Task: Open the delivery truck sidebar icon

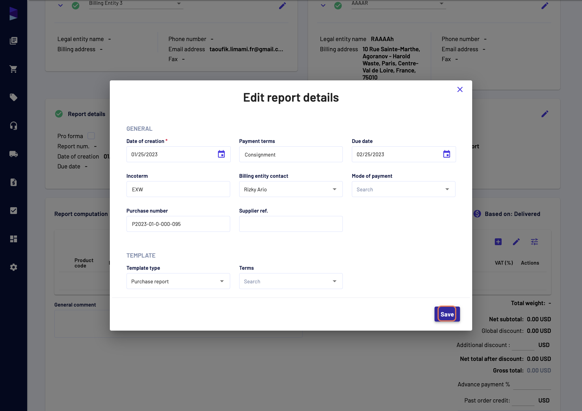Action: click(13, 154)
